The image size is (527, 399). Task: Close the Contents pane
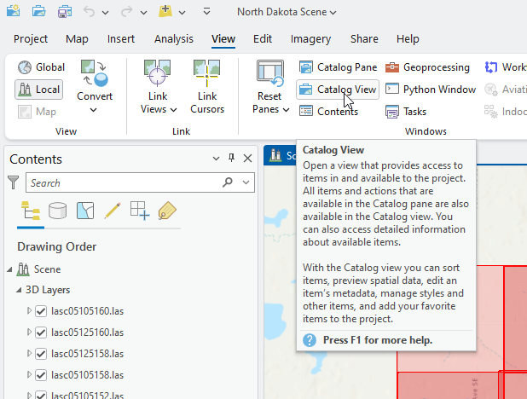(x=247, y=159)
